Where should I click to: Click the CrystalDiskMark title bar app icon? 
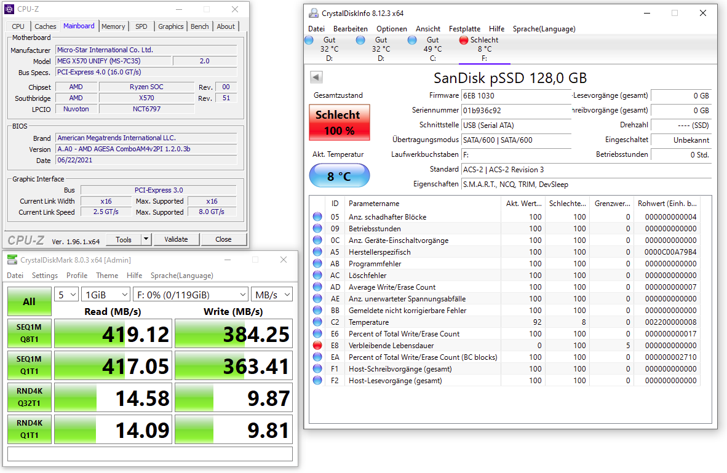12,260
